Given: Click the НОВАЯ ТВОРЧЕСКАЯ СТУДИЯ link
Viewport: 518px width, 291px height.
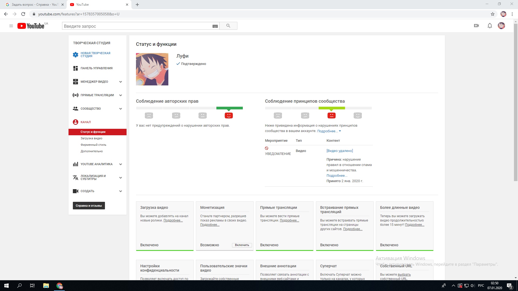Looking at the screenshot, I should tap(96, 55).
